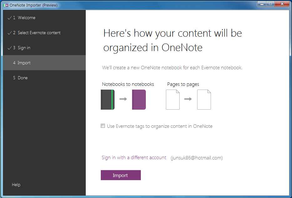292x198 pixels.
Task: Click the right page icon under Pages to pages
Action: (x=204, y=100)
